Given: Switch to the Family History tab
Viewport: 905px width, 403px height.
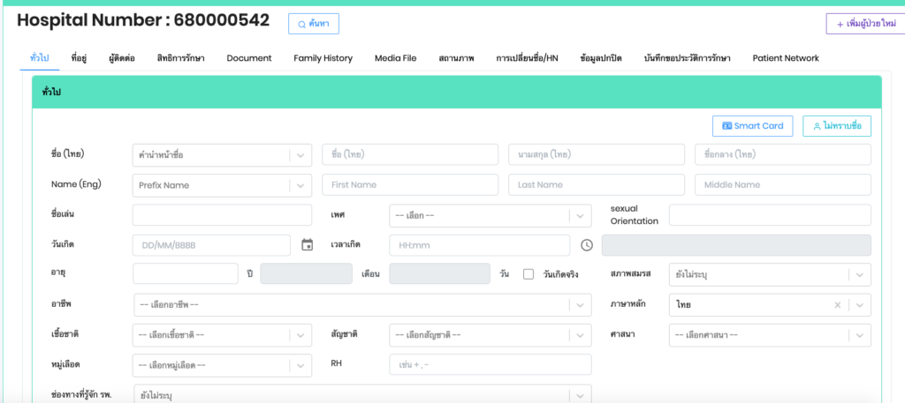Looking at the screenshot, I should click(x=323, y=58).
